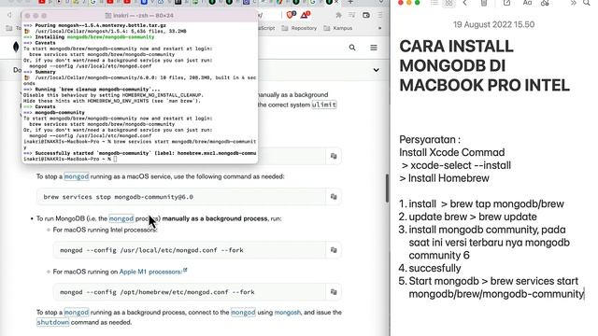598x336 pixels.
Task: Open browser main menu
Action: click(380, 15)
